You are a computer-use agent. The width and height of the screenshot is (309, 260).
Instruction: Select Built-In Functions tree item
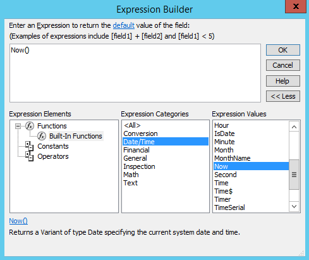76,136
